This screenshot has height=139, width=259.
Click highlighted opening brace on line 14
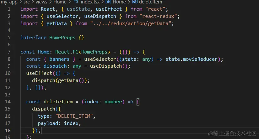138,102
